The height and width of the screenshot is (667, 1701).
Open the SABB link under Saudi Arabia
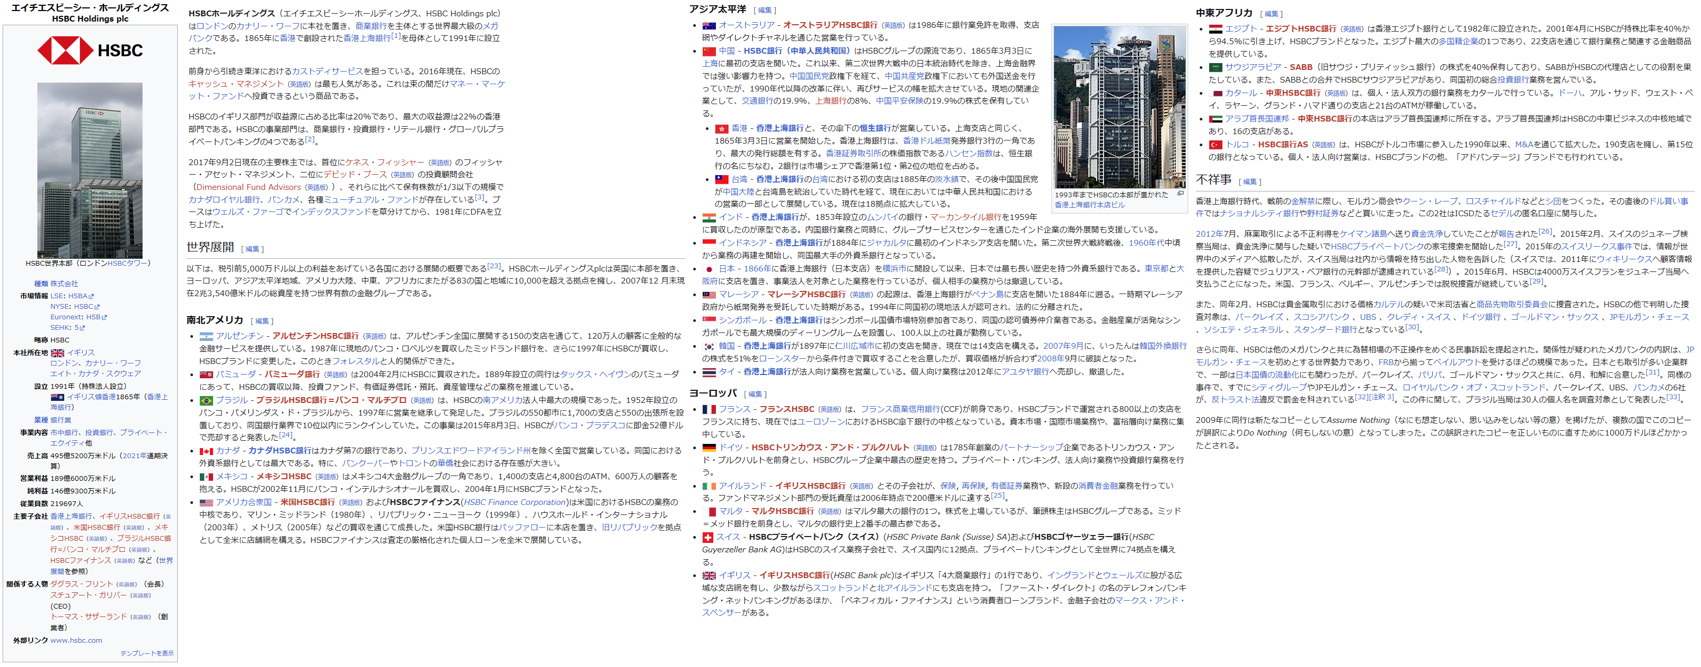click(1301, 67)
